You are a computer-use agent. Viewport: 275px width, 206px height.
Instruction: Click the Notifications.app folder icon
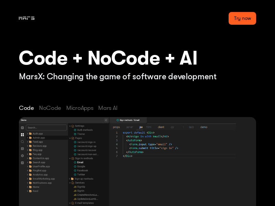[30, 183]
